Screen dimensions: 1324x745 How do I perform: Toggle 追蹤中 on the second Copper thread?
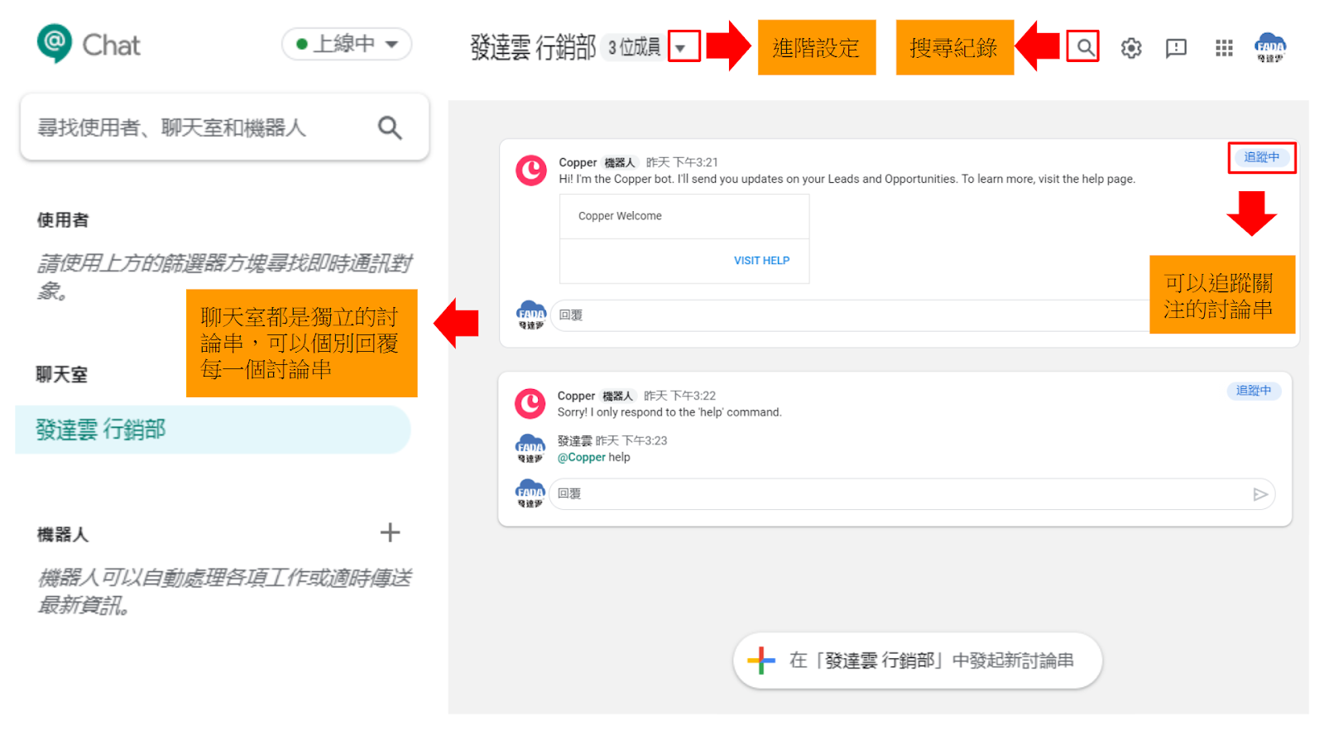(1254, 391)
